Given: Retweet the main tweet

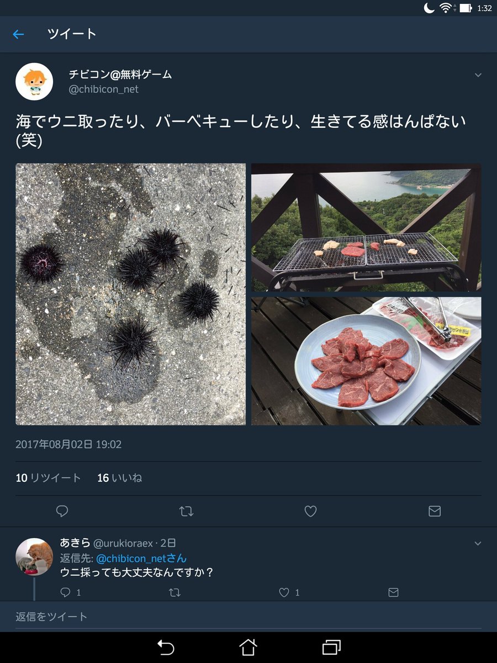Looking at the screenshot, I should [186, 511].
